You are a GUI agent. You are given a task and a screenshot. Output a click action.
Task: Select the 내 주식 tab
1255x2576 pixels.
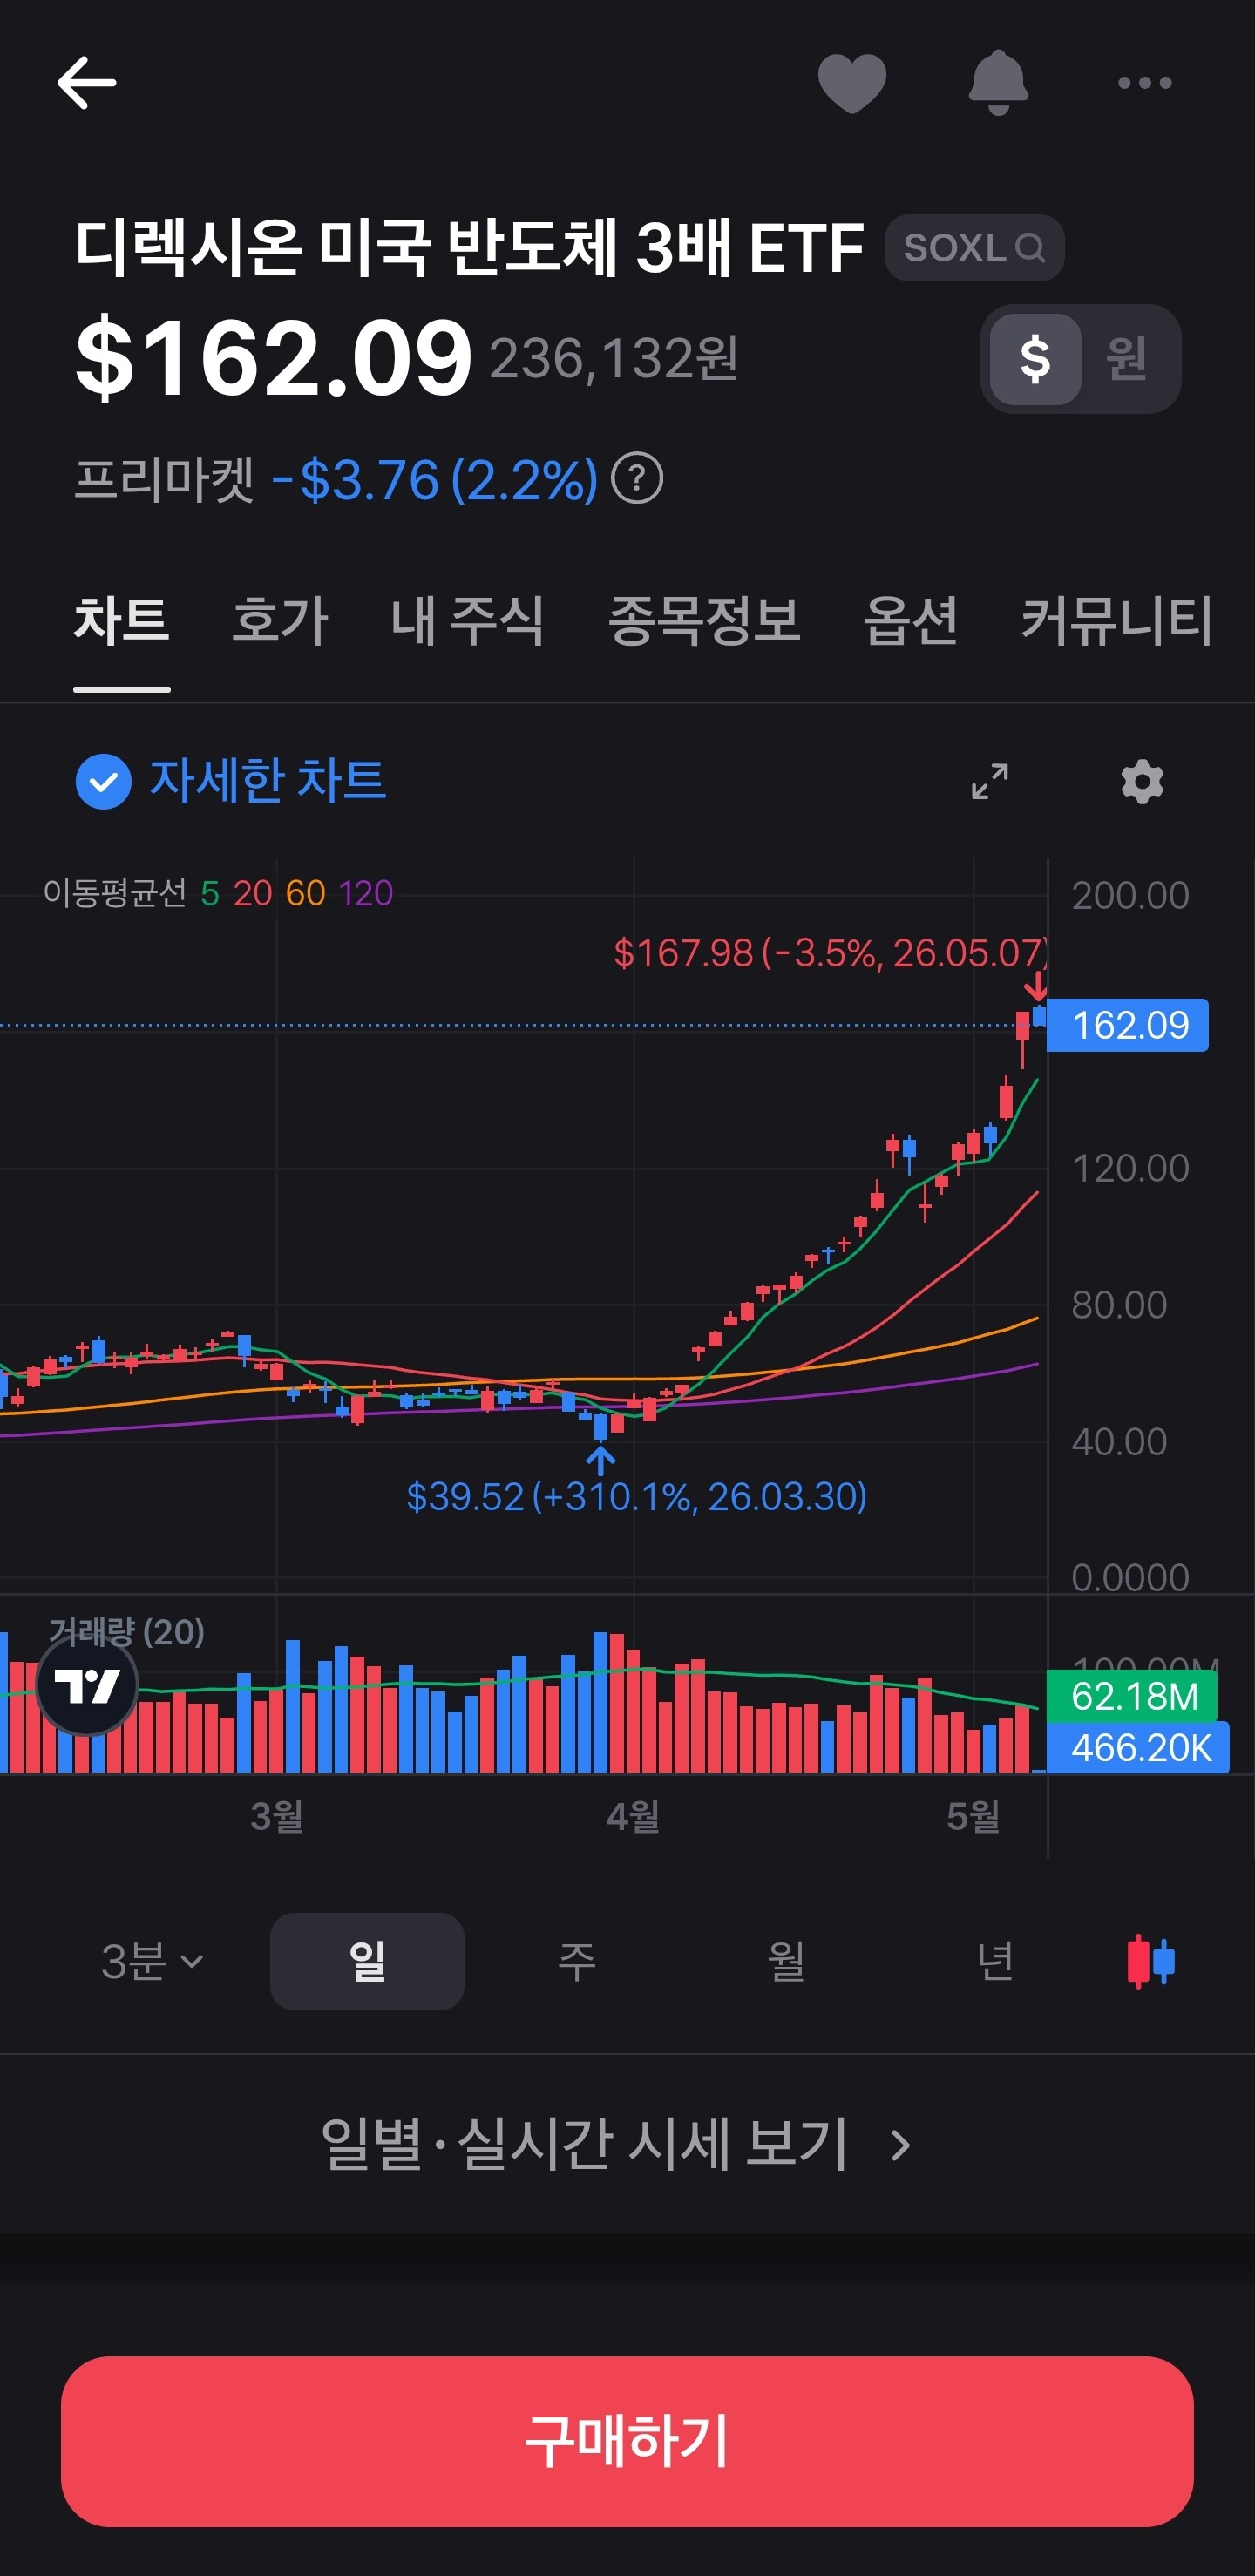coord(468,621)
